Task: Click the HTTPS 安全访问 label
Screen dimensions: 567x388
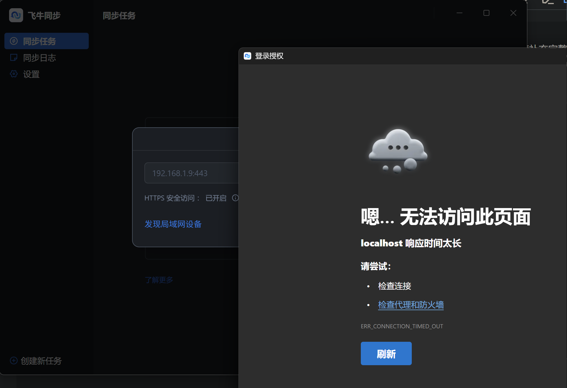Action: tap(172, 198)
